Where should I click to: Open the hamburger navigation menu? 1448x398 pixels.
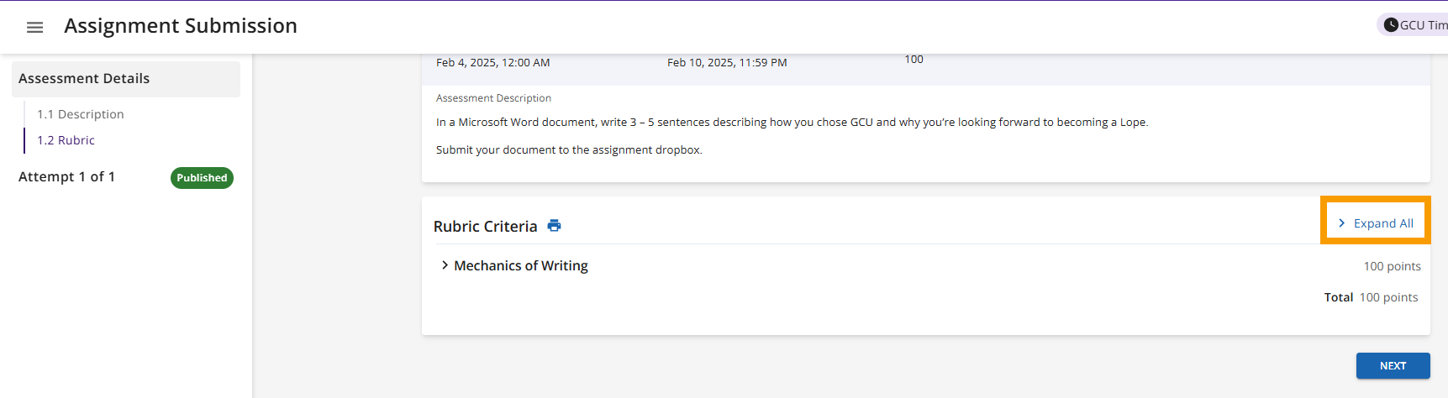(x=34, y=27)
